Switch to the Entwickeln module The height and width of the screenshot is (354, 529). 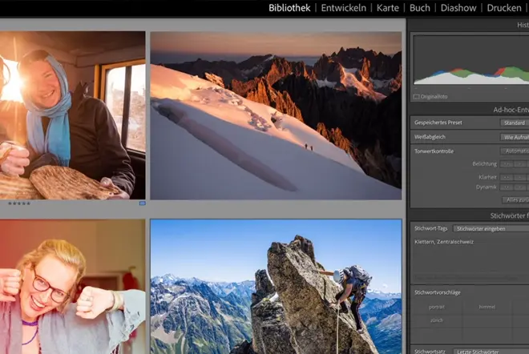[344, 8]
